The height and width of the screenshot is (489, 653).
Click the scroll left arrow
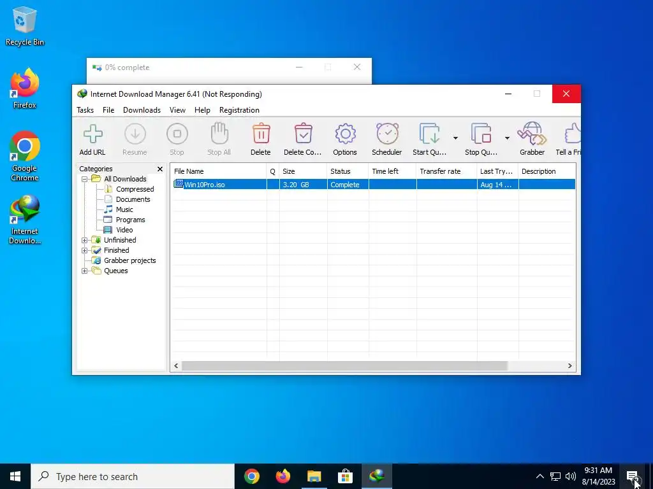pyautogui.click(x=176, y=366)
